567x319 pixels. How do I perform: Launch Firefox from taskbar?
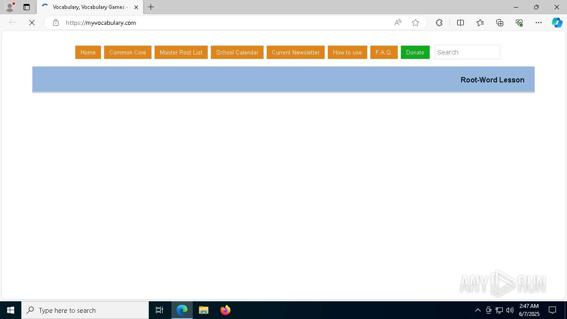coord(225,310)
